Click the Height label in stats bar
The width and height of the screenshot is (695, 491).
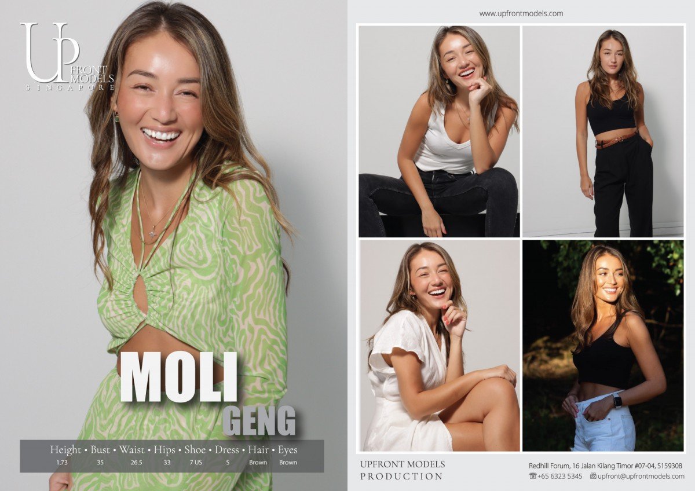pos(65,449)
